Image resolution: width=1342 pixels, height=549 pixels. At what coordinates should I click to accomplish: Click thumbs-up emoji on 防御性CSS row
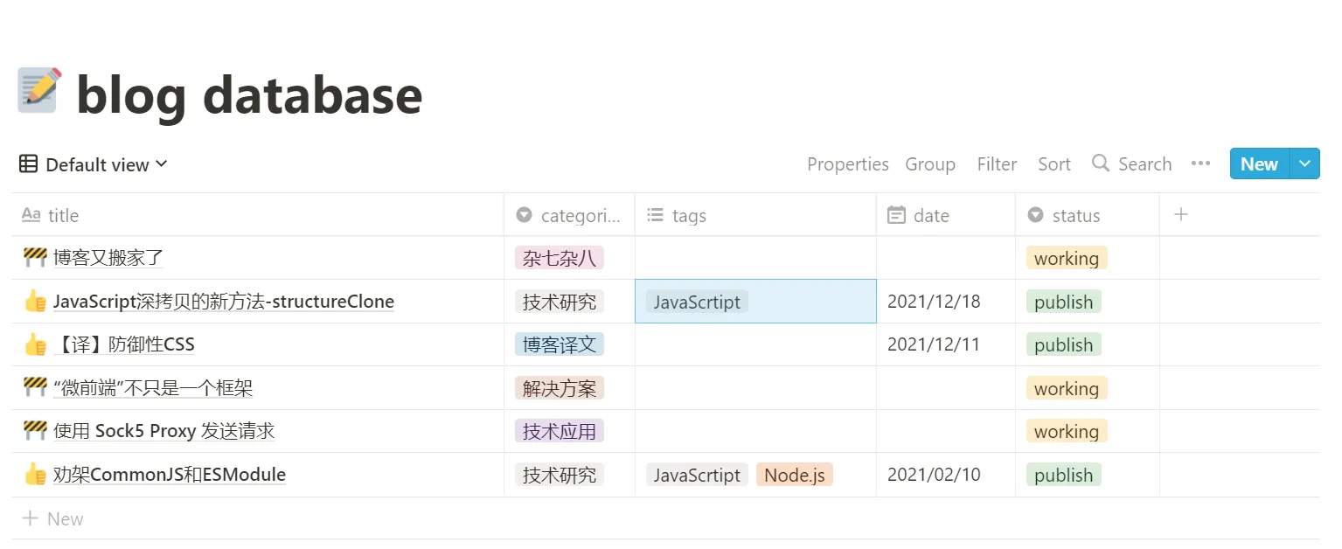[x=35, y=344]
